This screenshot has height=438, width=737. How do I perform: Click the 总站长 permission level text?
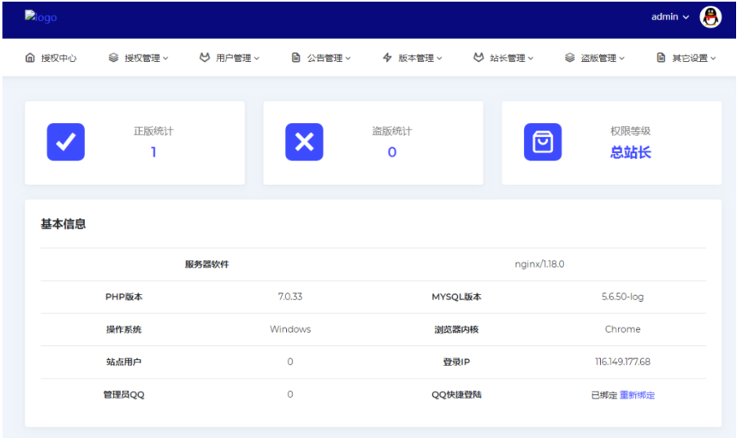click(x=630, y=152)
